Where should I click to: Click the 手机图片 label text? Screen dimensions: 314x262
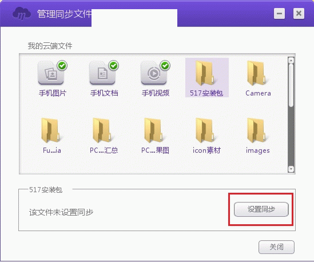(x=53, y=93)
